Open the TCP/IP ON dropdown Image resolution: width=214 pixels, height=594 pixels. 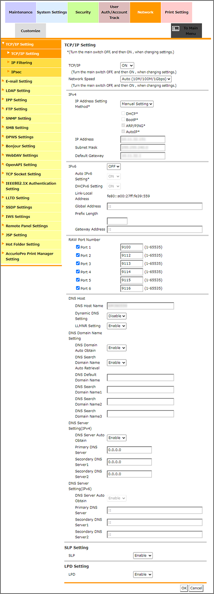[x=127, y=66]
